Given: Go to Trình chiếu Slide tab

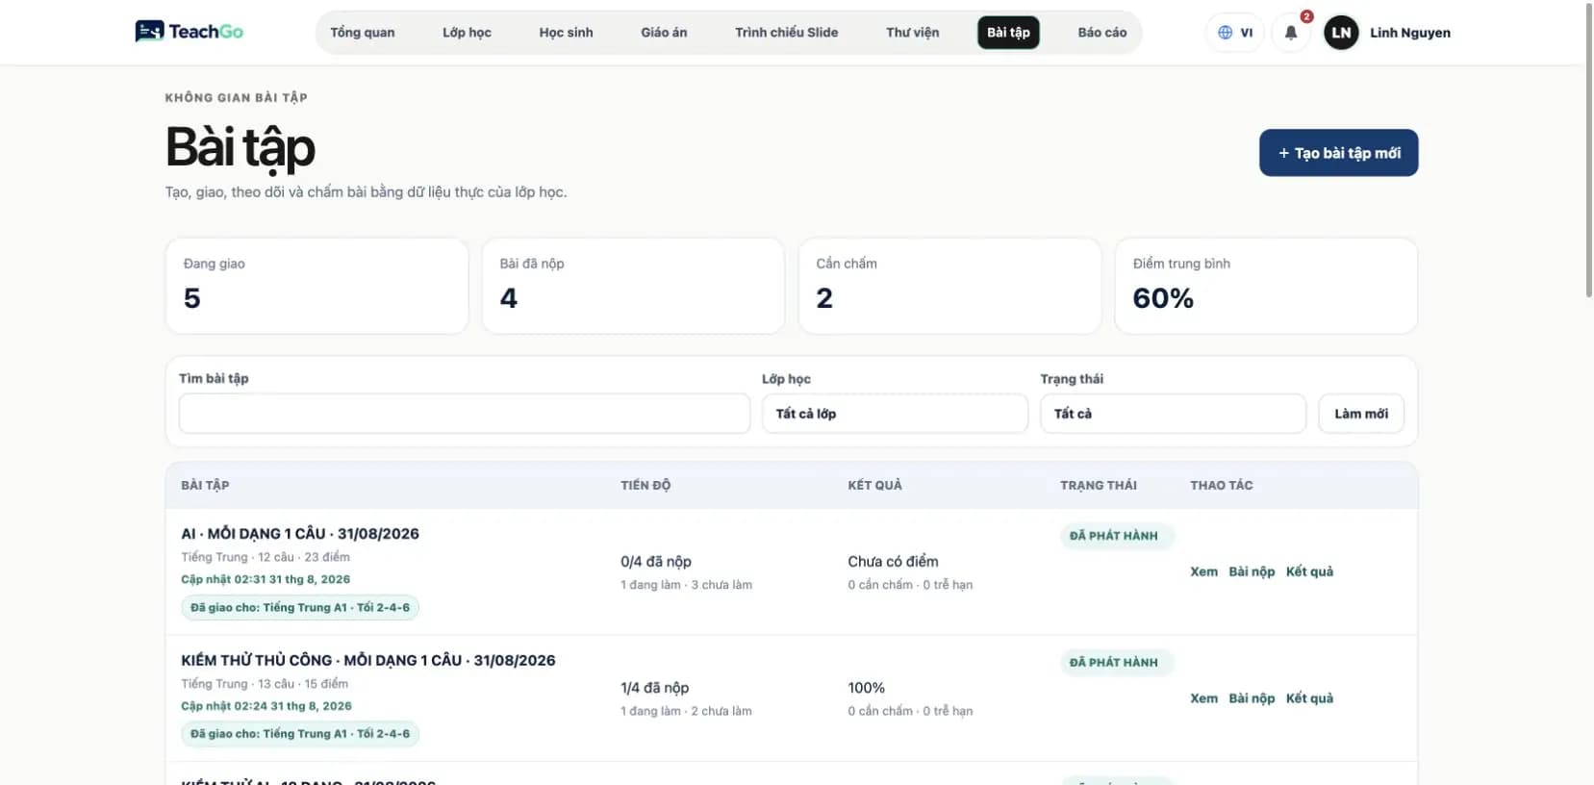Looking at the screenshot, I should tap(787, 33).
